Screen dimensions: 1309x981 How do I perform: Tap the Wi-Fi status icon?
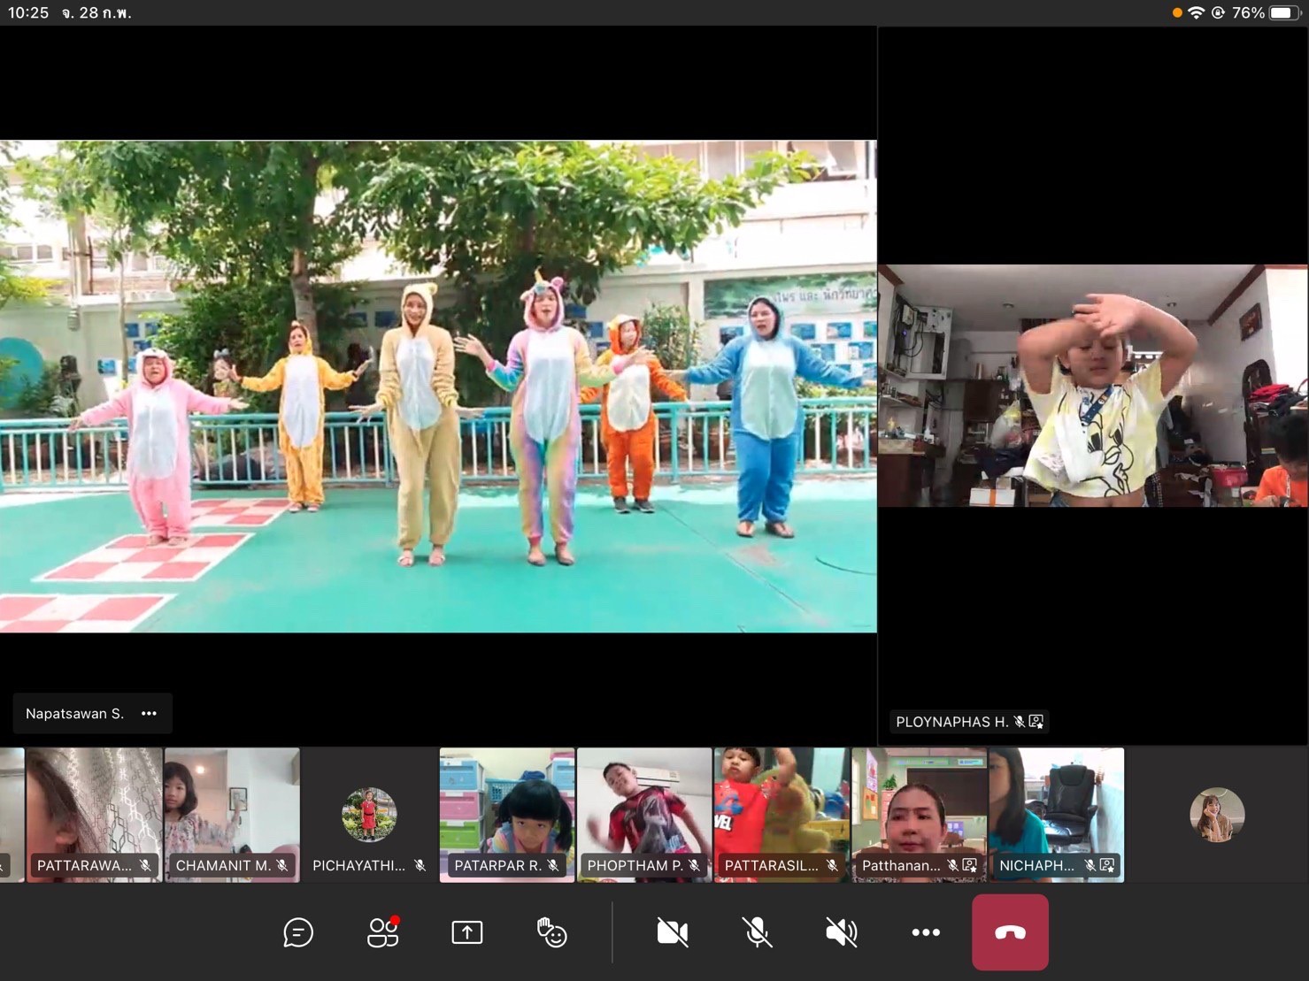coord(1197,12)
